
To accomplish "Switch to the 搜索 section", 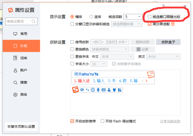I will (21, 83).
